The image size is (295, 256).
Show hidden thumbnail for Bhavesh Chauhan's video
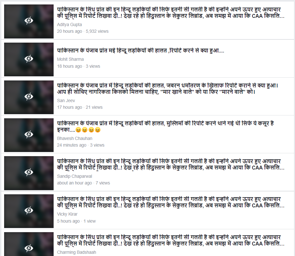(x=29, y=135)
